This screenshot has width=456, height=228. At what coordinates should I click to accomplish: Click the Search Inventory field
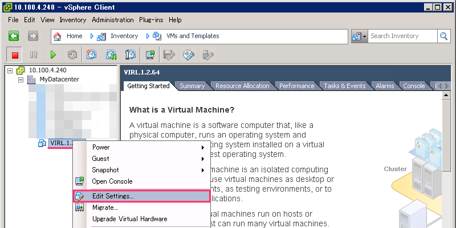point(402,36)
